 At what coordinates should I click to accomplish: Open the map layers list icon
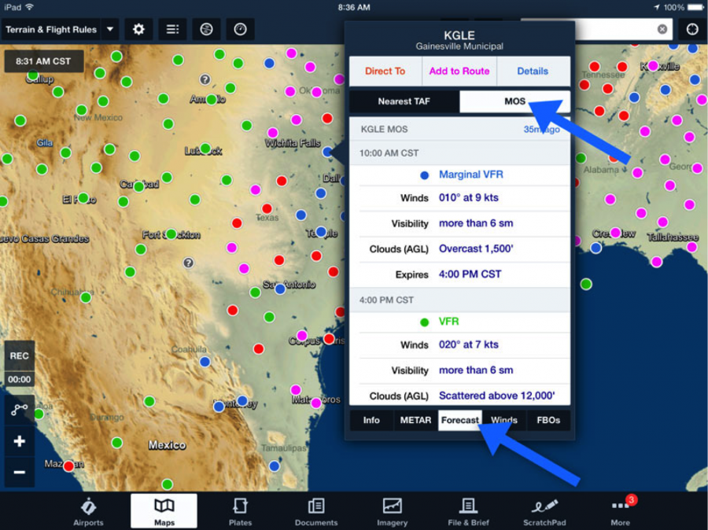point(171,29)
